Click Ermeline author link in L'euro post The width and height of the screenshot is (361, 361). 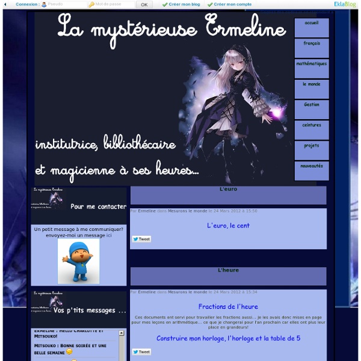147,211
